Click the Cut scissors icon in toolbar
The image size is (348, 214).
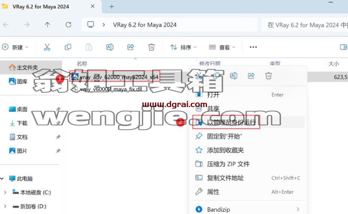pyautogui.click(x=47, y=47)
